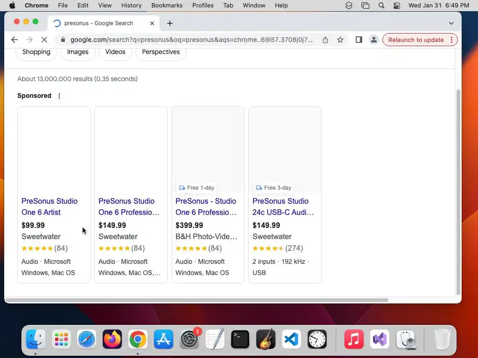Click the $99.99 price

(x=33, y=225)
